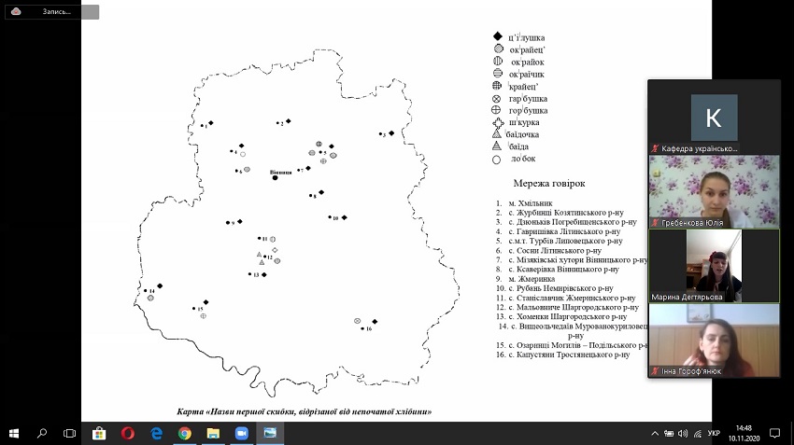Select the Кафедра українсько... participant tile
Screen dimensions: 794x445
tap(714, 117)
